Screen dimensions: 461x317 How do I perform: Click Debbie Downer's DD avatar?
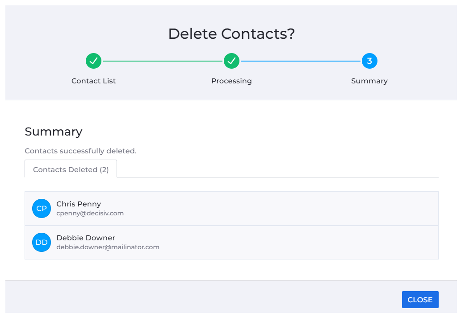click(42, 242)
